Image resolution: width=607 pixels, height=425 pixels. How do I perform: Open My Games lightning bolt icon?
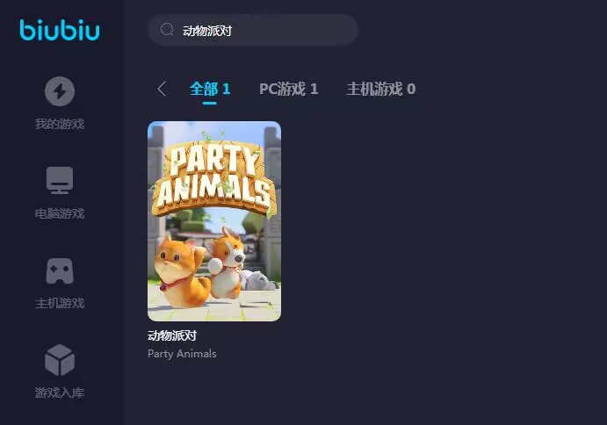point(60,91)
